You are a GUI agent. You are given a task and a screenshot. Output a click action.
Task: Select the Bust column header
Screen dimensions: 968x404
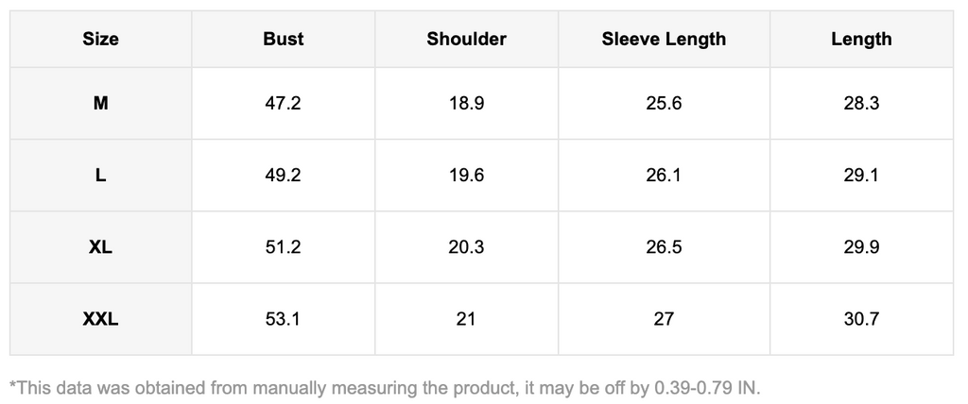(x=284, y=39)
